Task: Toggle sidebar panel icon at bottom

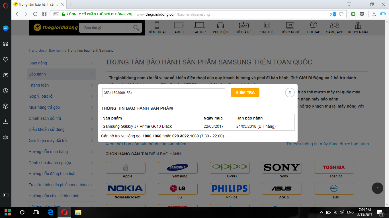Action: tap(6, 195)
